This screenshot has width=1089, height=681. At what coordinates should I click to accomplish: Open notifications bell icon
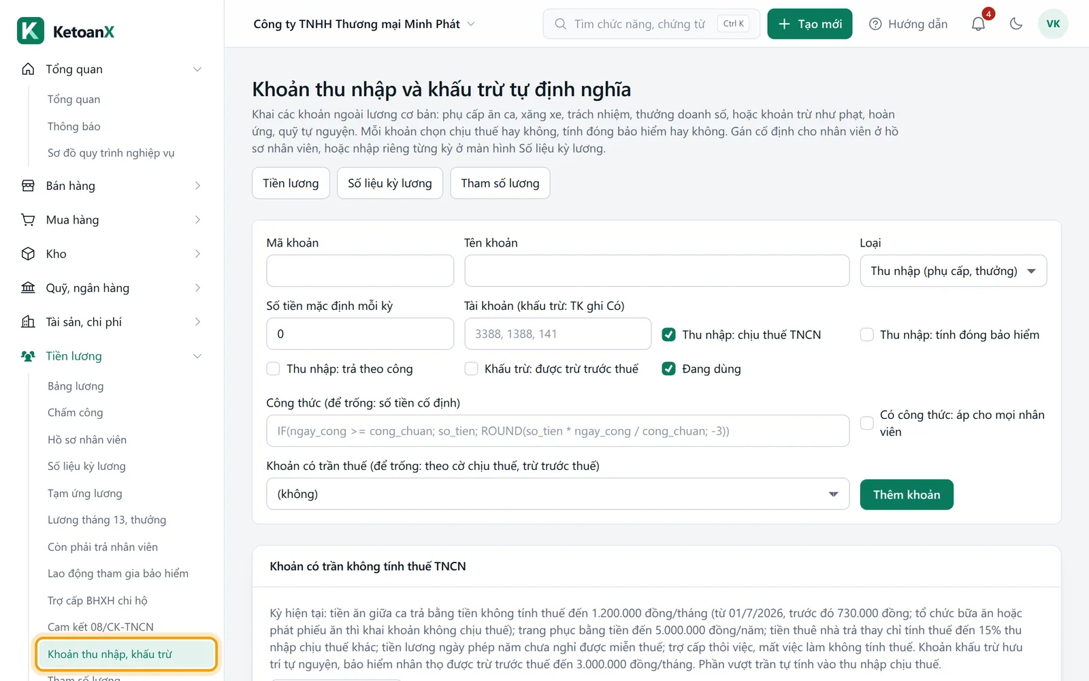(x=978, y=24)
